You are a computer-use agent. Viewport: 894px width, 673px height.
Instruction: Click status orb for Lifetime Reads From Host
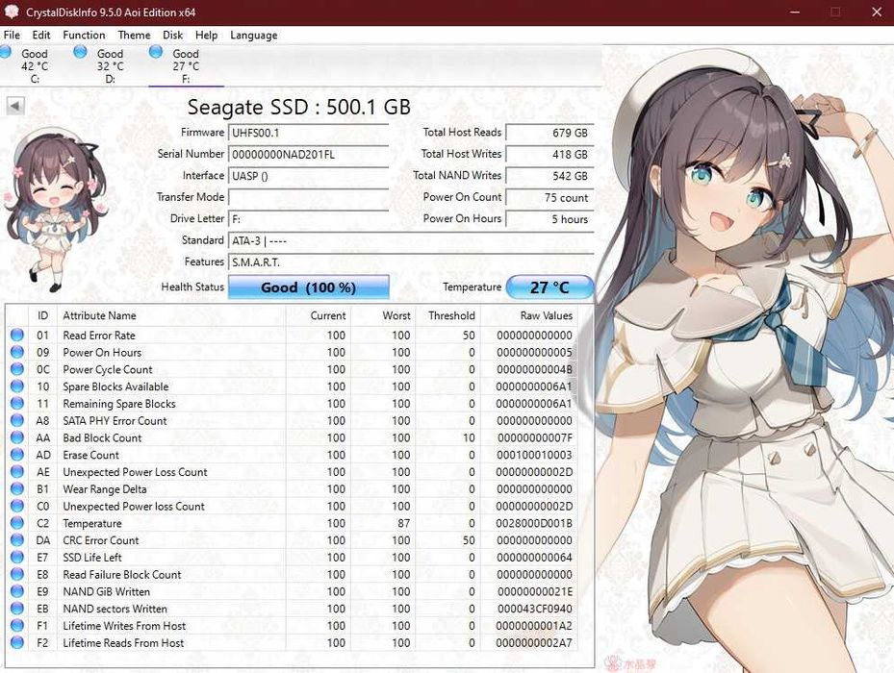[17, 643]
